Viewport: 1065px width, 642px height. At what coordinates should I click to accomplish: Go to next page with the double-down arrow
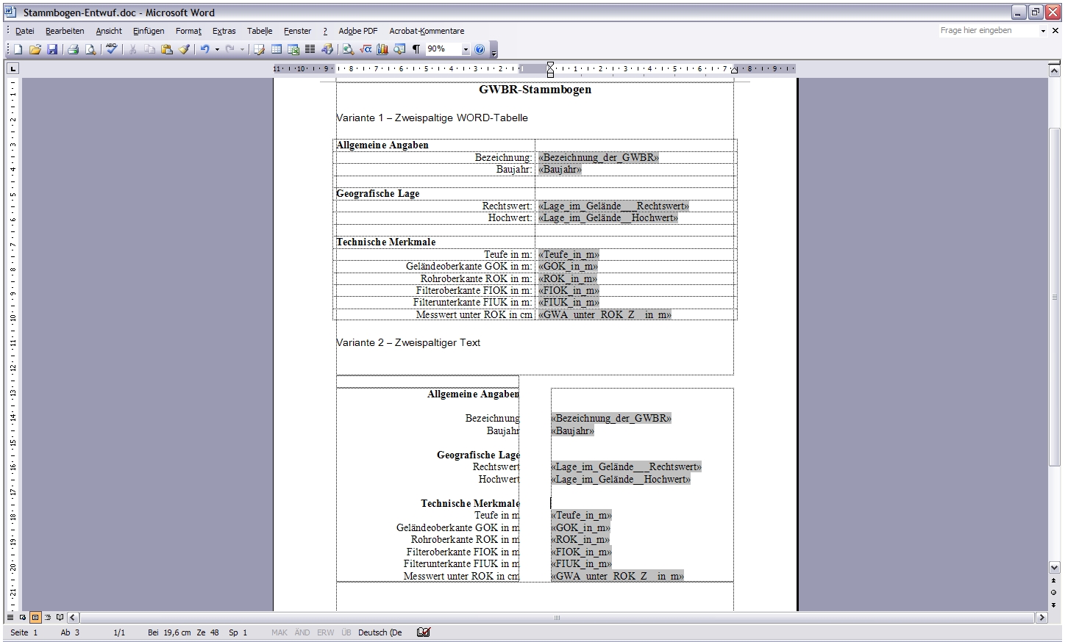1054,605
